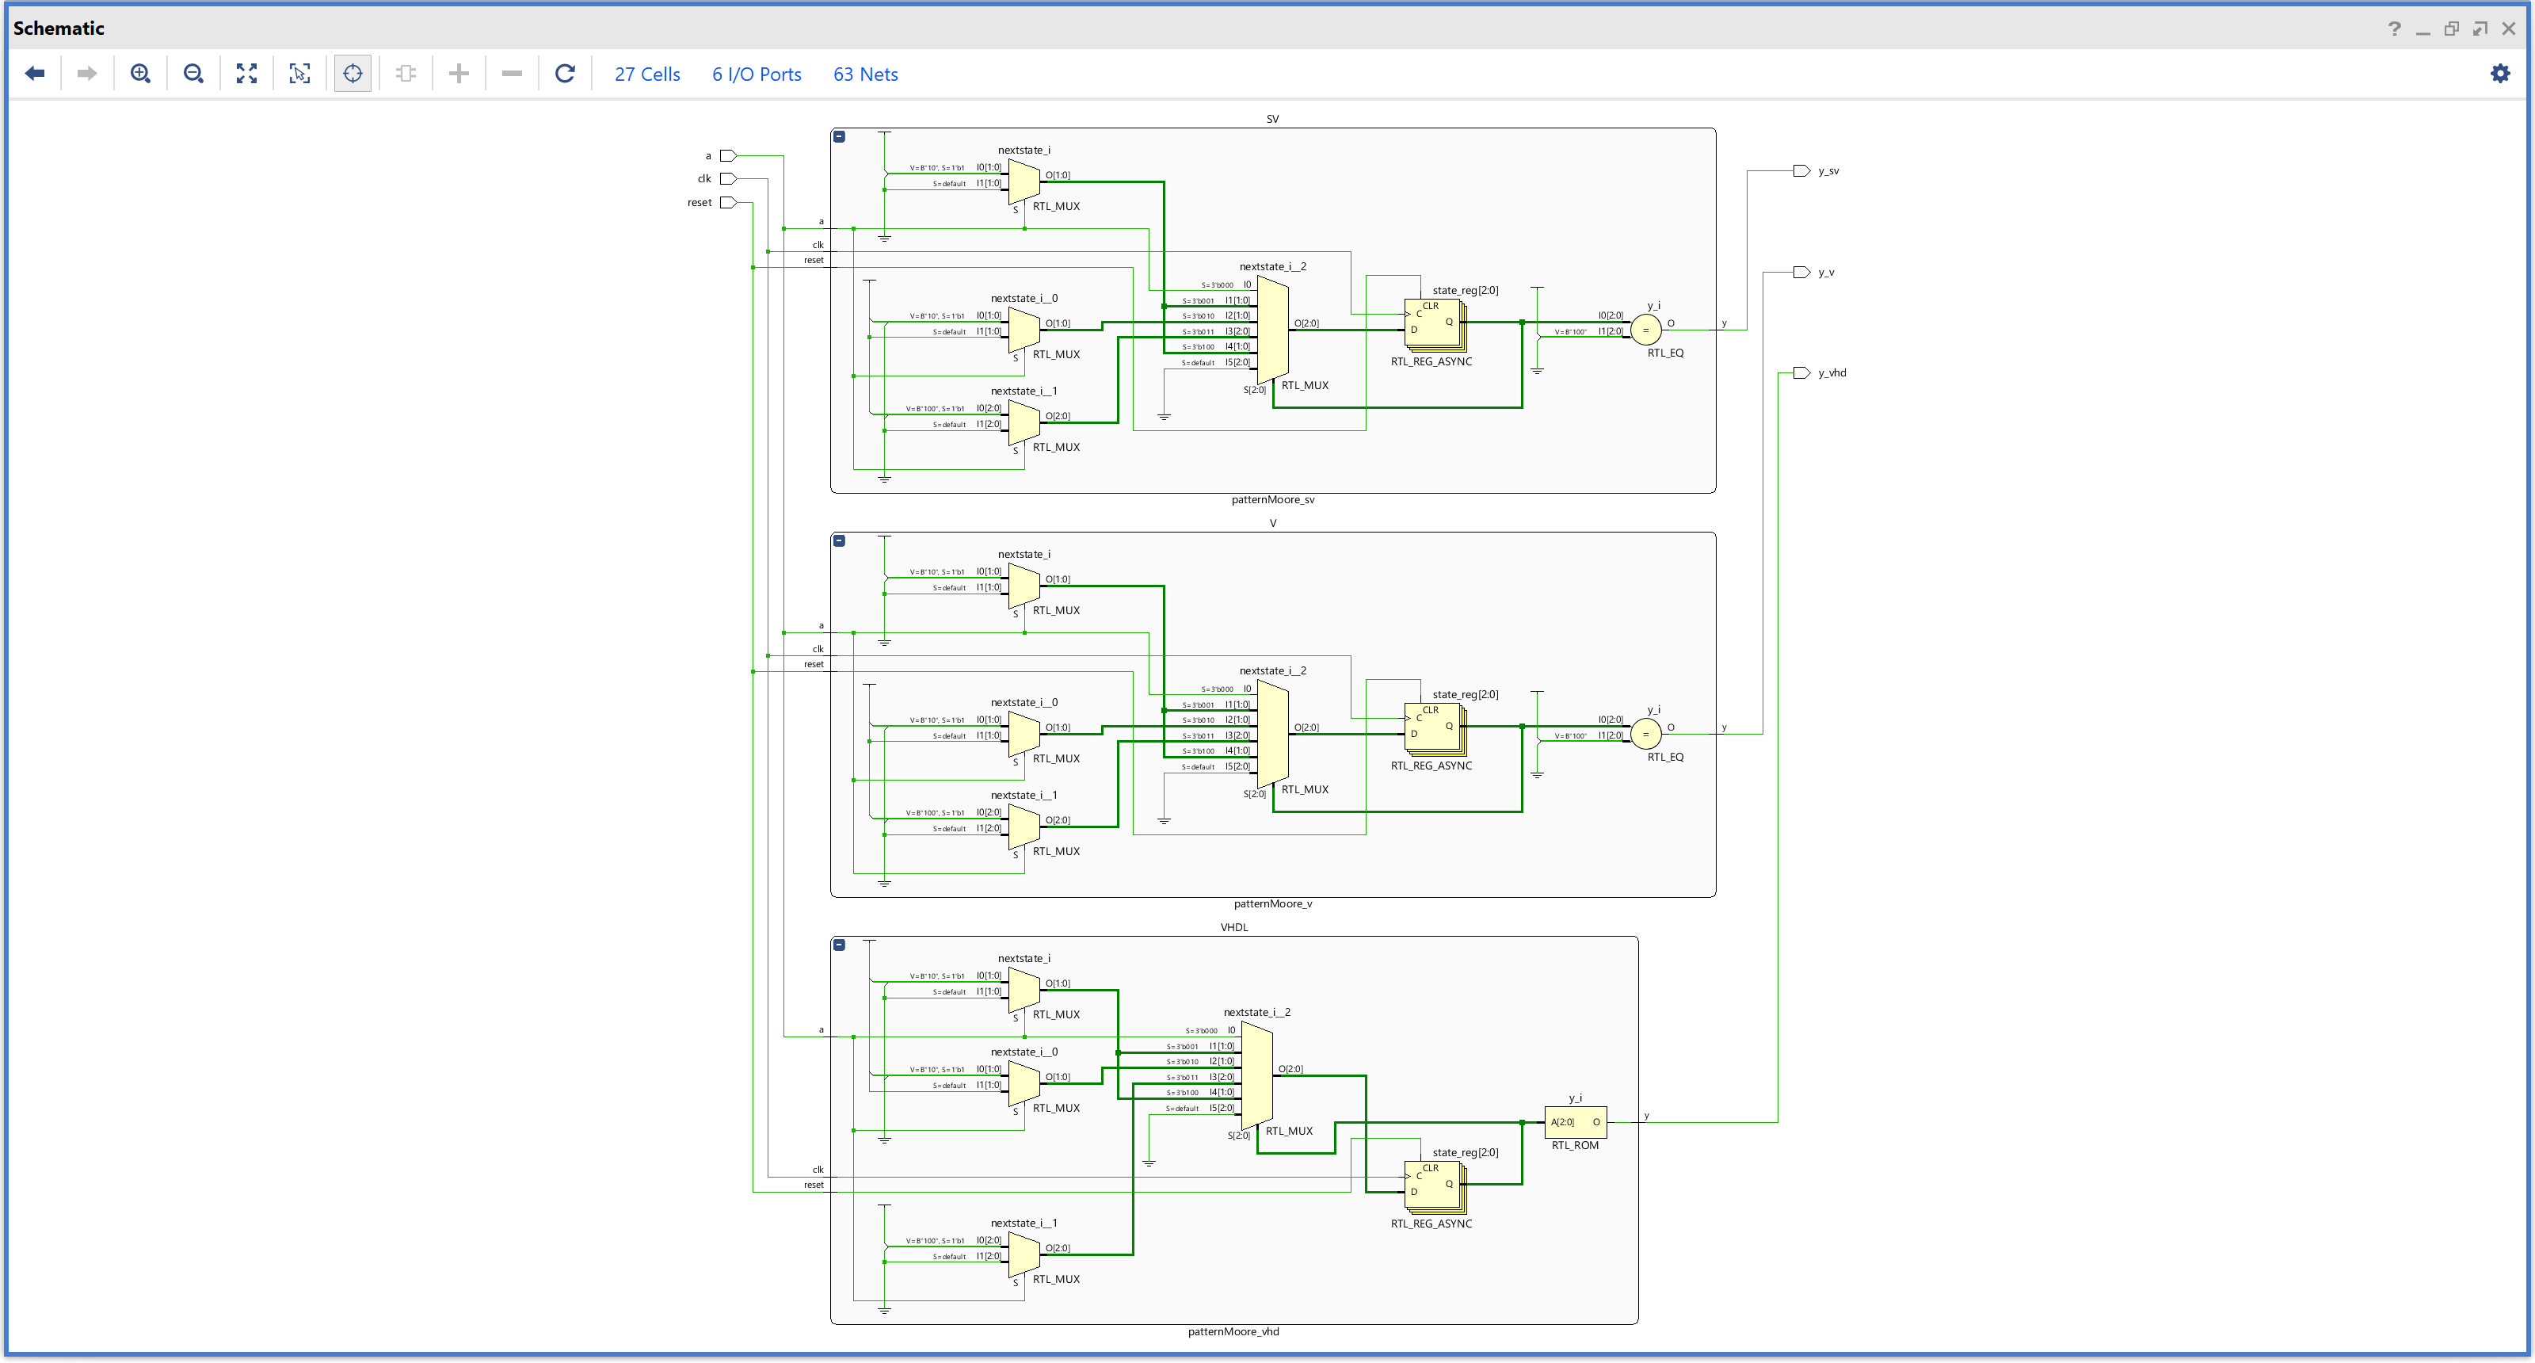Select the reset input port

pos(728,203)
